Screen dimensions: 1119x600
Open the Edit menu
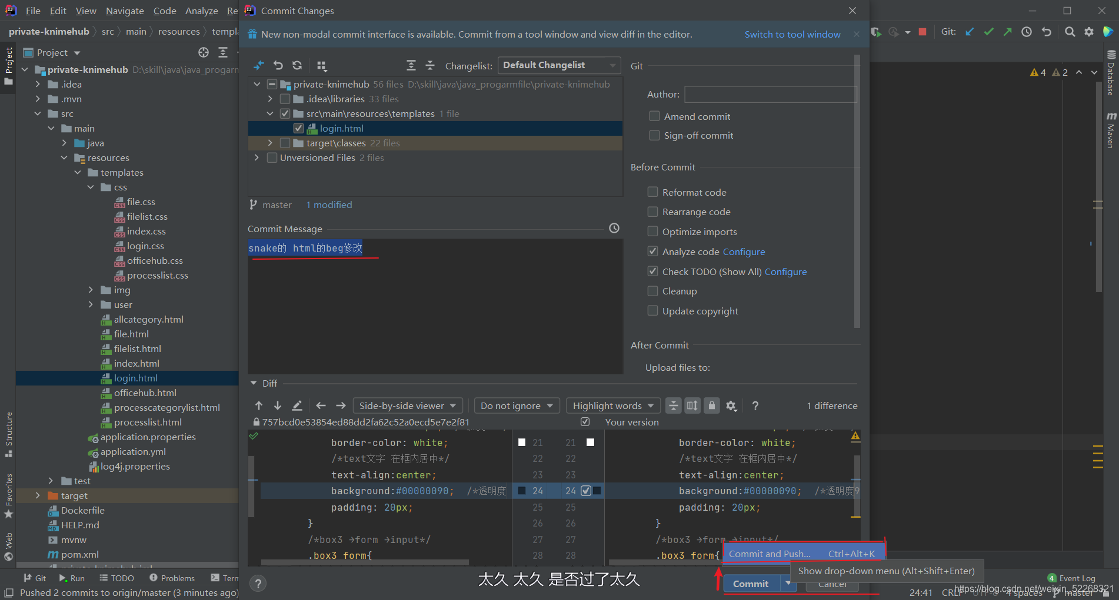click(58, 11)
